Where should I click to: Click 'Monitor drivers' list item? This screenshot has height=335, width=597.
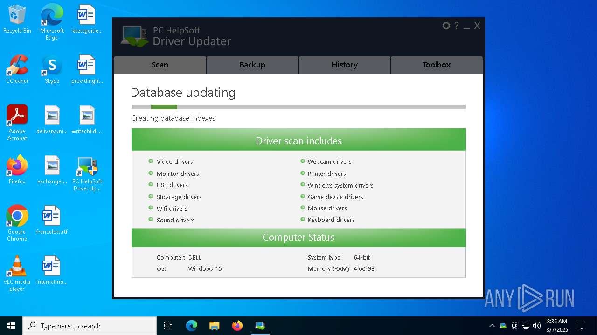(x=178, y=174)
